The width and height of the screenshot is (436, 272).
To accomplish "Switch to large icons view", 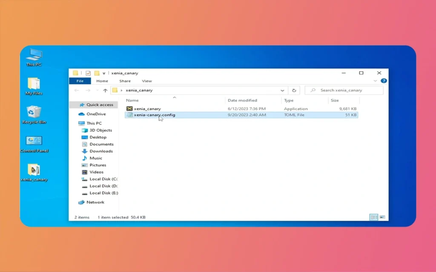I will [x=382, y=217].
